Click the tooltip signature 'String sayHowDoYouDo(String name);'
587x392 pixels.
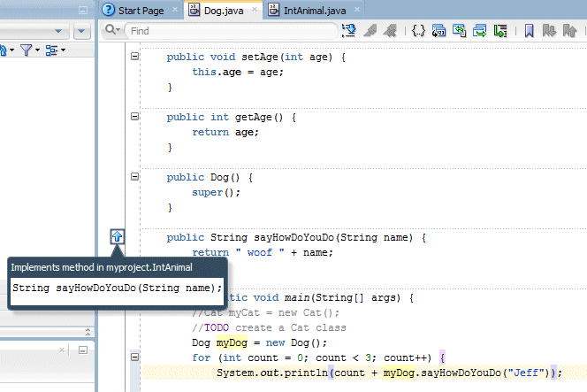118,288
